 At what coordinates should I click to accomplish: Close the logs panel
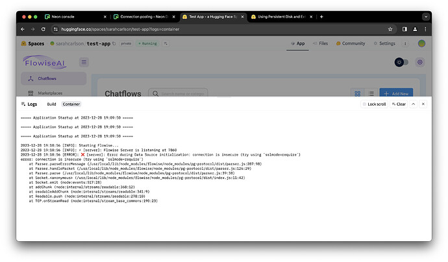[423, 104]
